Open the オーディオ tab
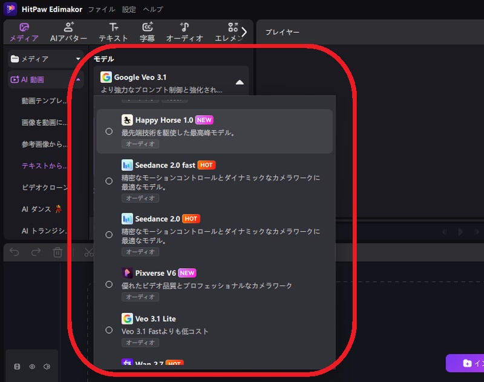Screen dimensions: 484x382 (x=185, y=32)
